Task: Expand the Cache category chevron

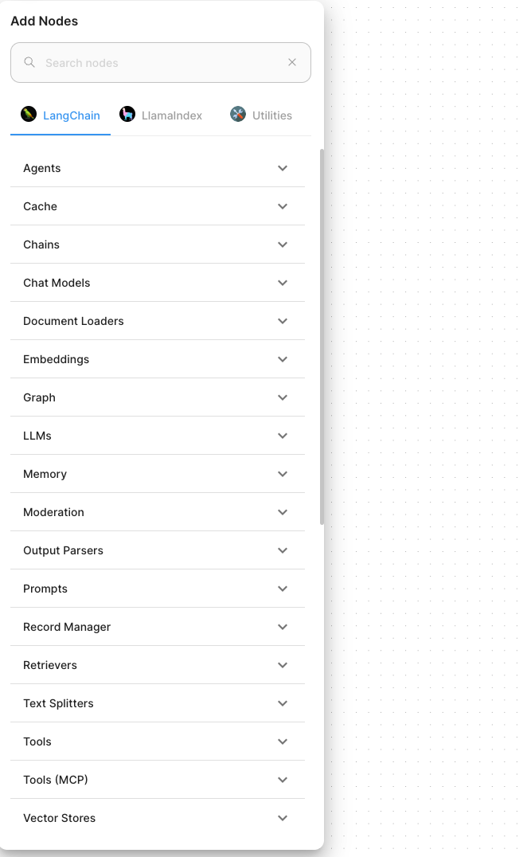Action: coord(283,206)
